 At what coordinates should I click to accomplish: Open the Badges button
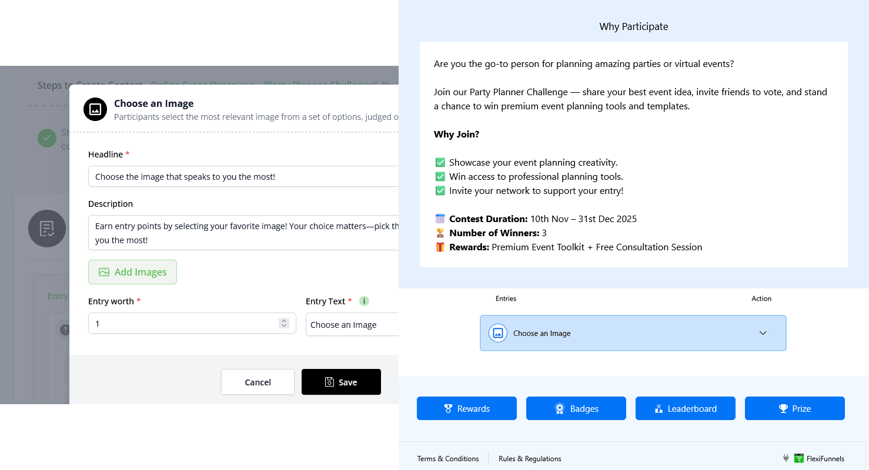[x=576, y=408]
